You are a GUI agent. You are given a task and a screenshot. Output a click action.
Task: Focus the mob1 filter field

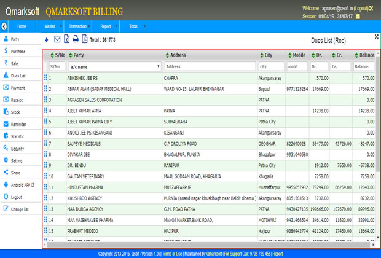pyautogui.click(x=297, y=66)
